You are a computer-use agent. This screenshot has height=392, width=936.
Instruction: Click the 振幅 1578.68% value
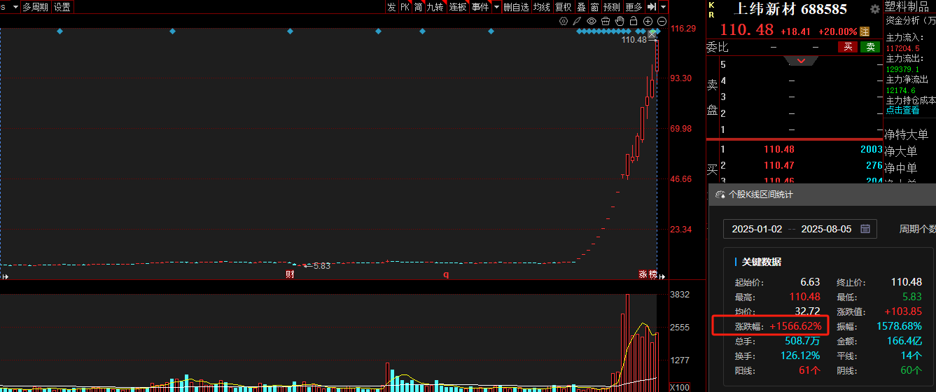pos(899,326)
